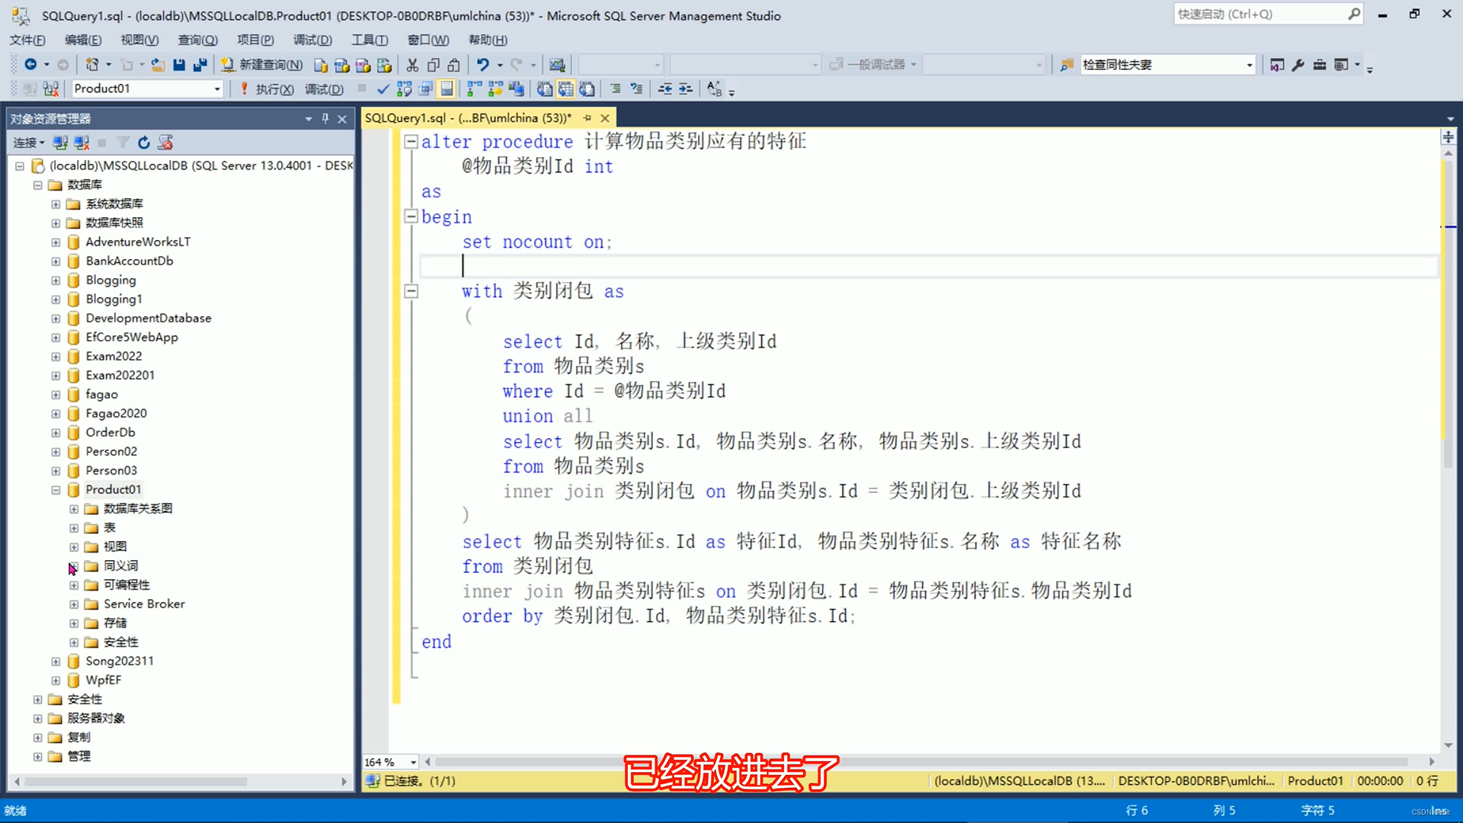Open the 164 % zoom level dropdown
Screen dimensions: 1463x823
pos(413,762)
